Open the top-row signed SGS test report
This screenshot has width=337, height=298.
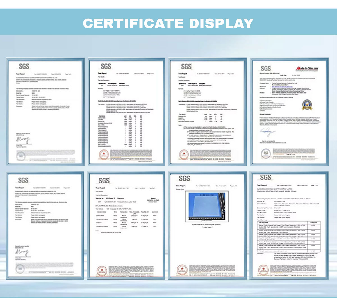[45, 112]
